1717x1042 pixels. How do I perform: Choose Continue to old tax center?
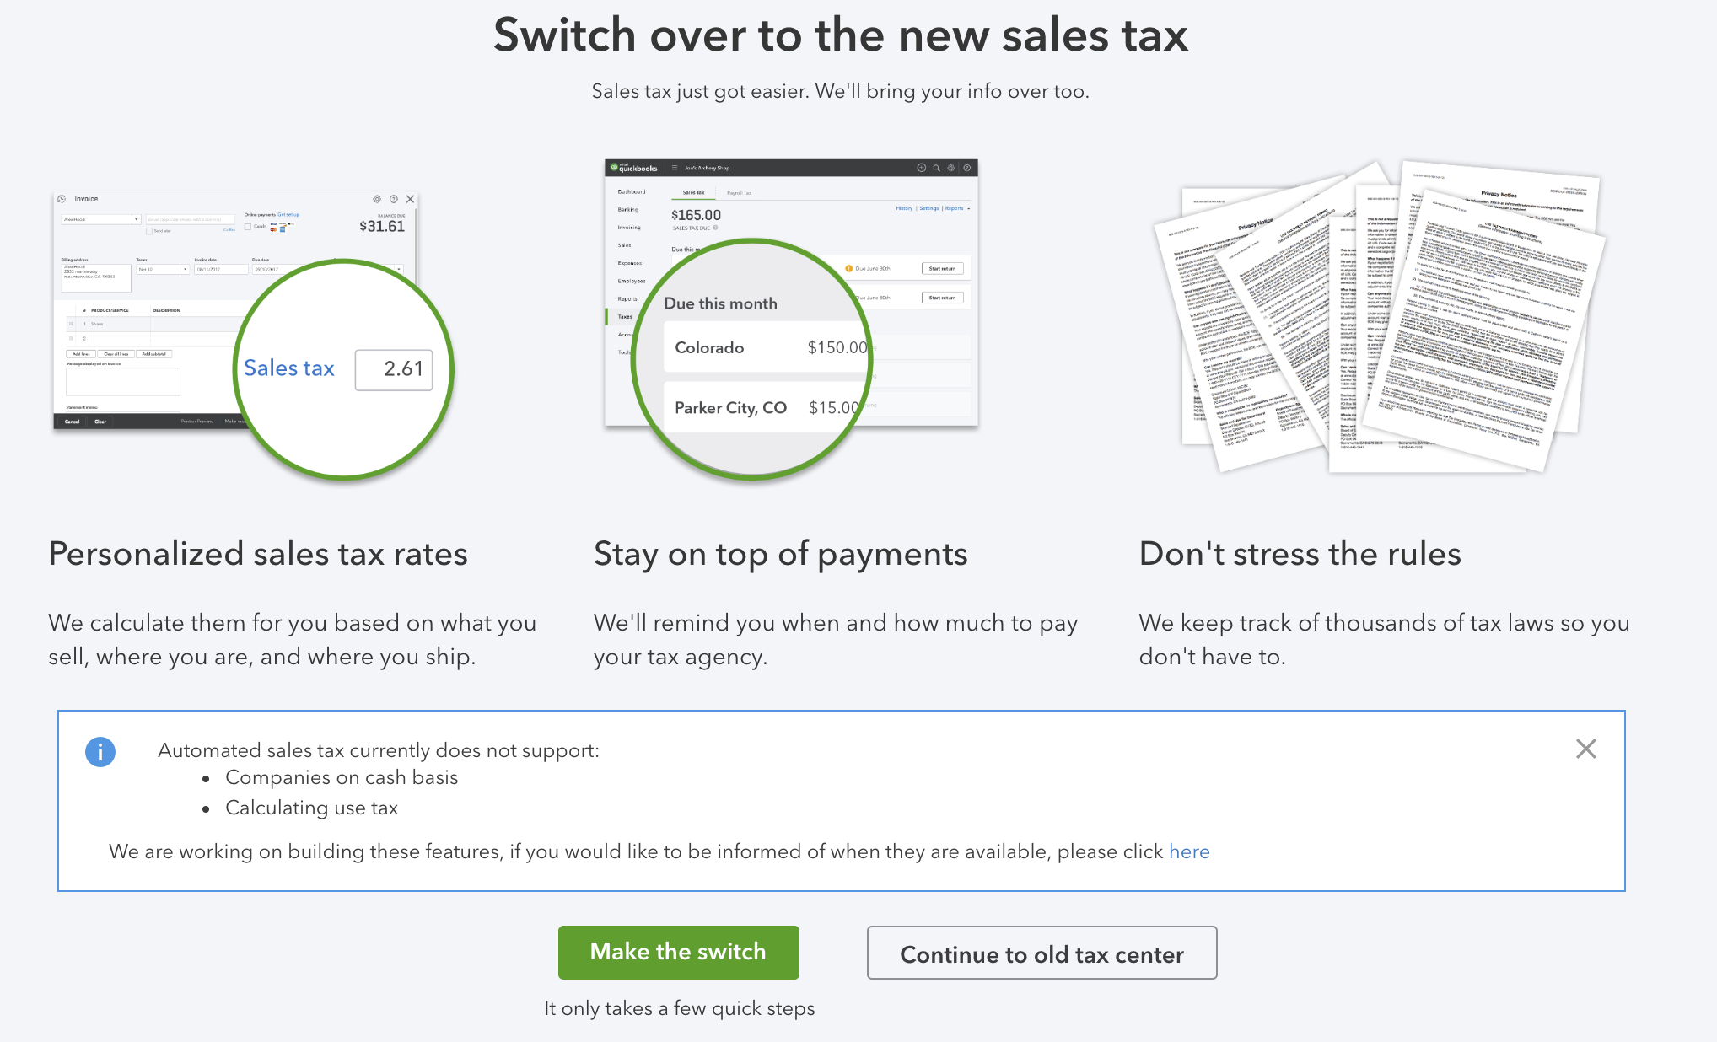pos(1042,953)
